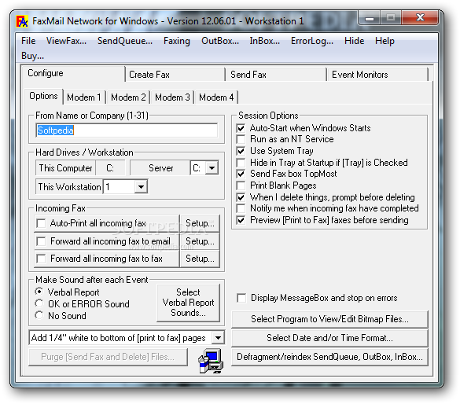Click the FaxMail app icon in title bar

22,21
